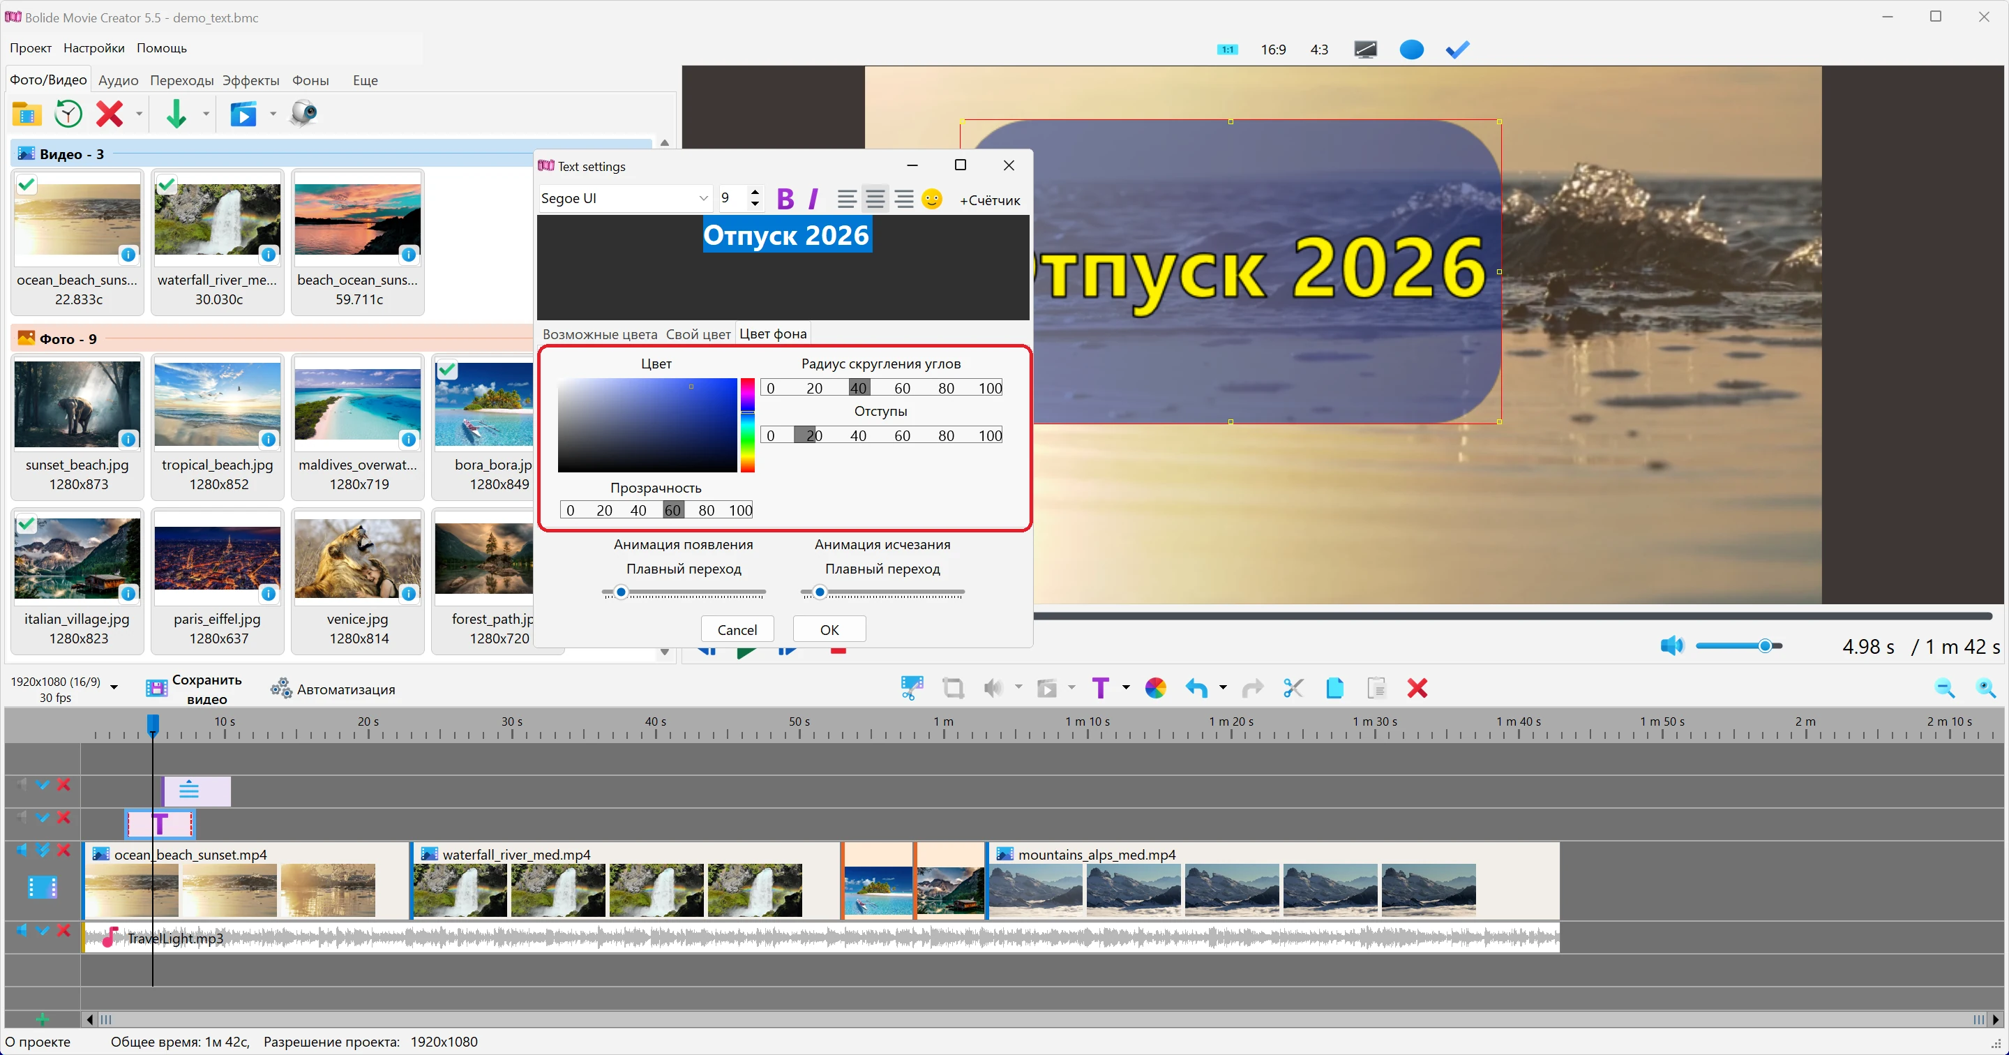The width and height of the screenshot is (2009, 1055).
Task: Mute the ocean_beach_sunset.mp4 video track
Action: click(22, 850)
